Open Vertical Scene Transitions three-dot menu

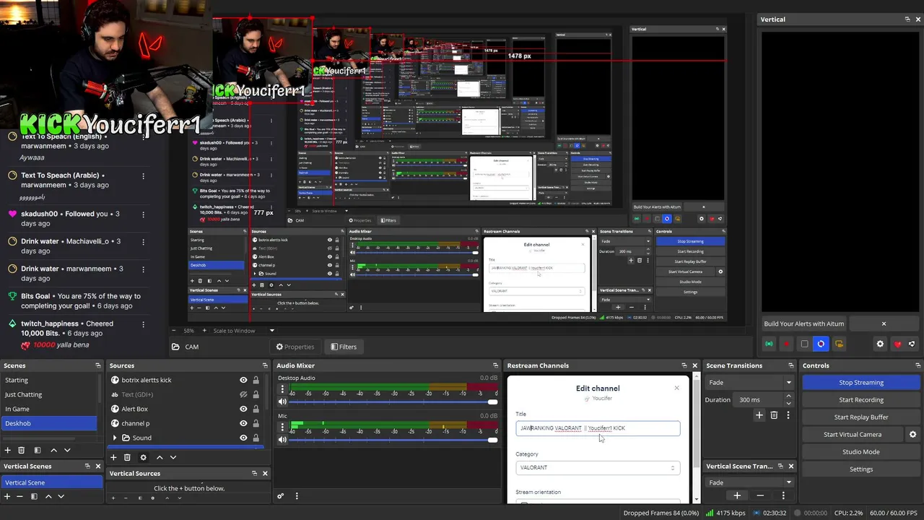pos(783,495)
